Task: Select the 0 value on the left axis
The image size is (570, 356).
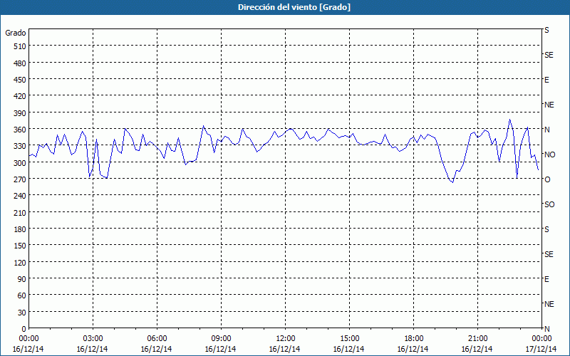Action: coord(24,329)
